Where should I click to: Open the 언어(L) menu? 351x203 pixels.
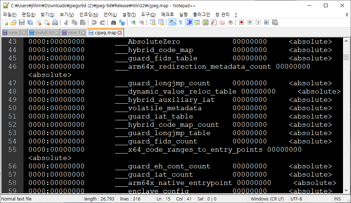110,14
